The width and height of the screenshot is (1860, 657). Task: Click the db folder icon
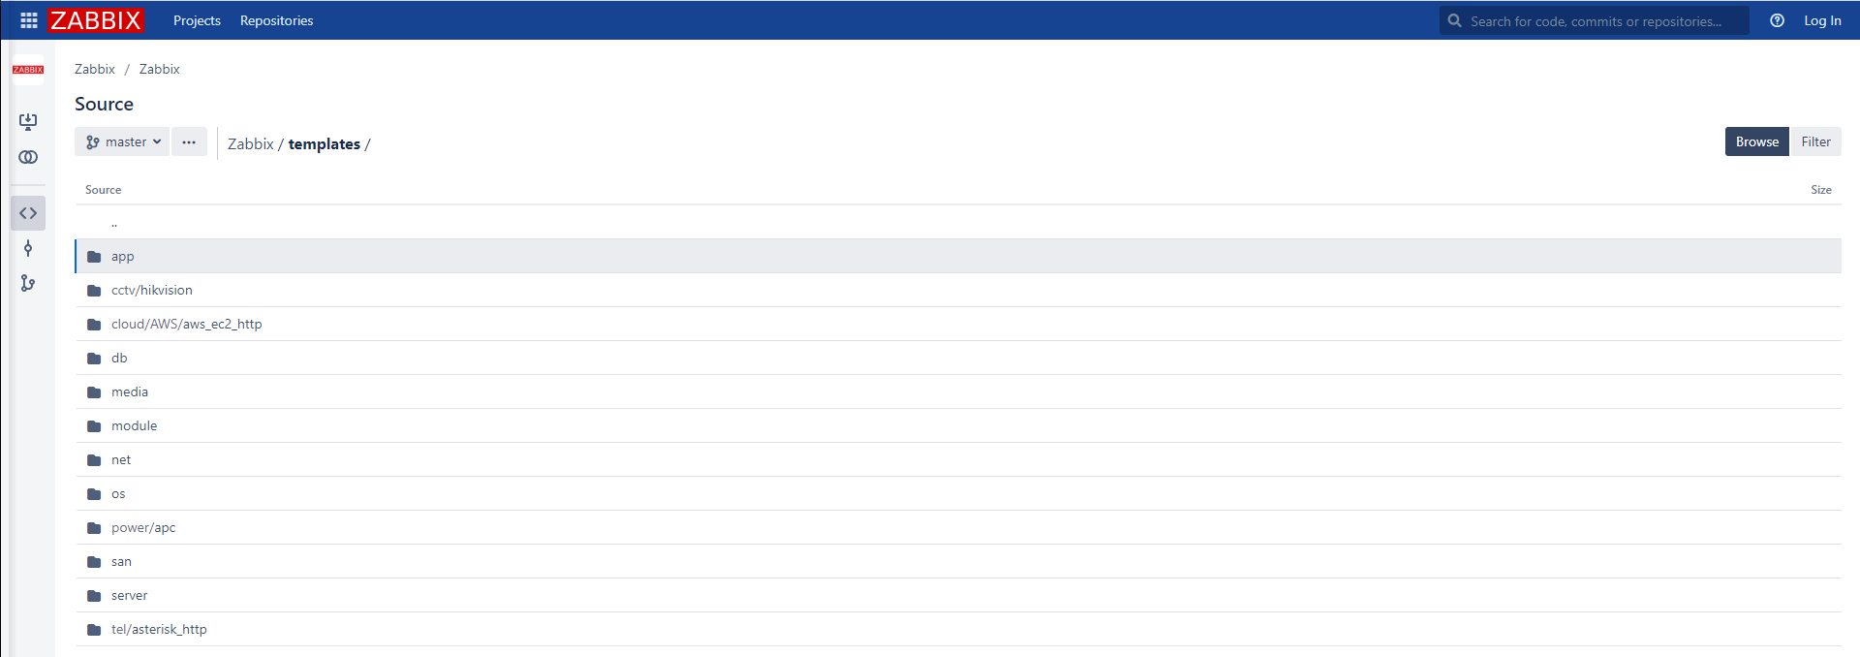[94, 359]
